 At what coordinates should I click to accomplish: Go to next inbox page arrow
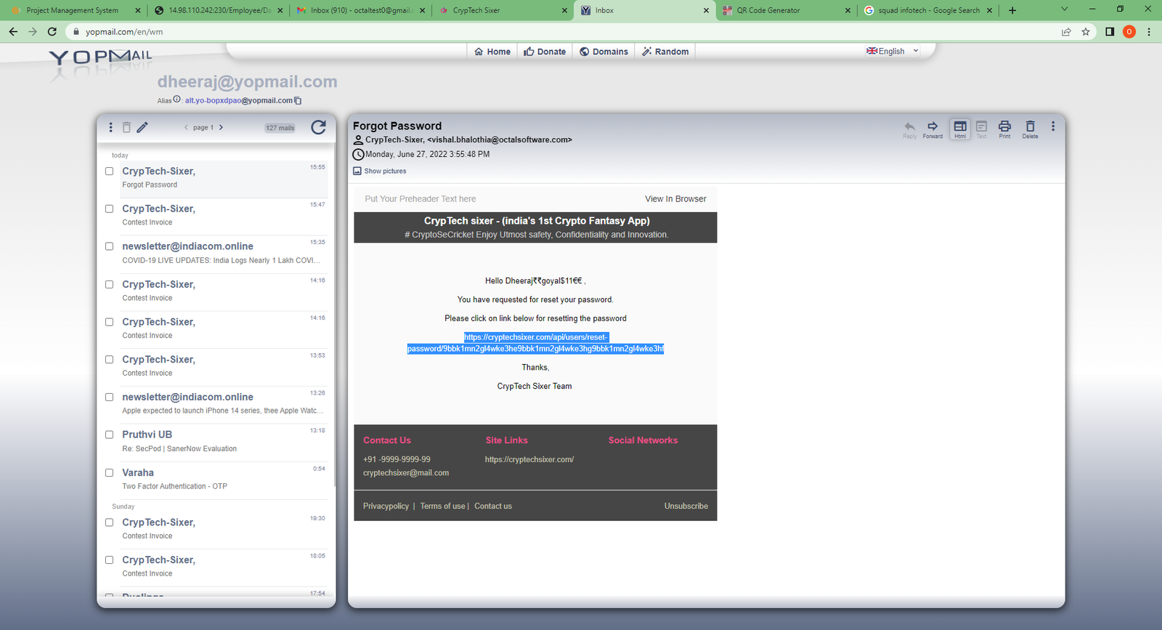pyautogui.click(x=222, y=127)
